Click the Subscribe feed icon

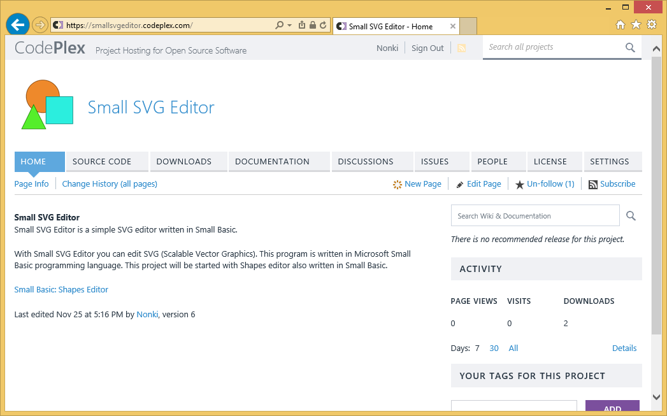[593, 185]
